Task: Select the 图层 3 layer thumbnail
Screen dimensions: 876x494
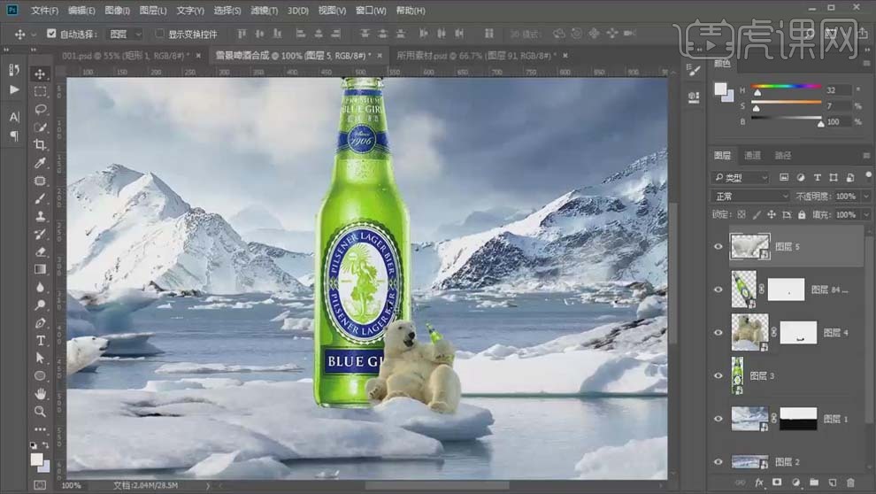Action: (737, 375)
